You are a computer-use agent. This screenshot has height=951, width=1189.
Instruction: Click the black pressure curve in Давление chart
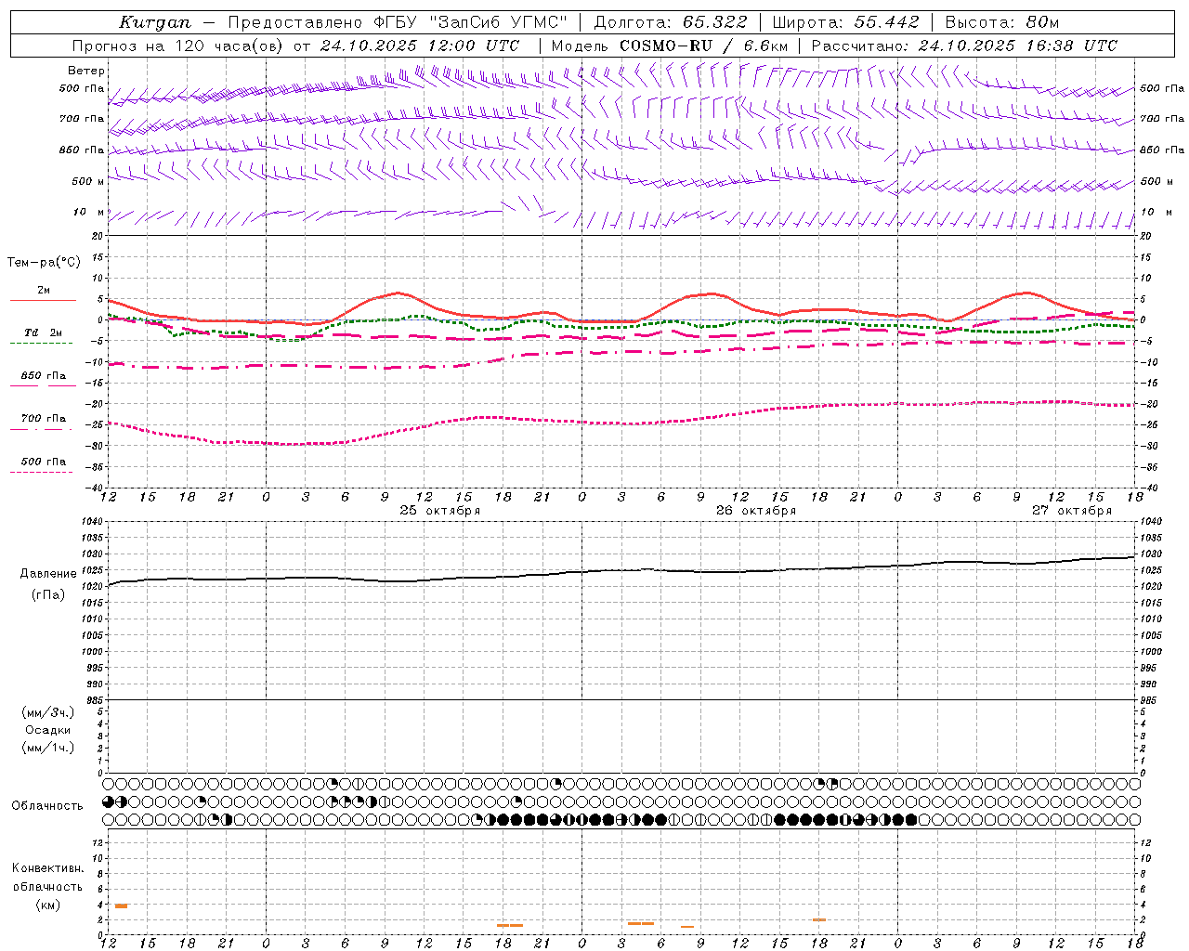[x=621, y=570]
